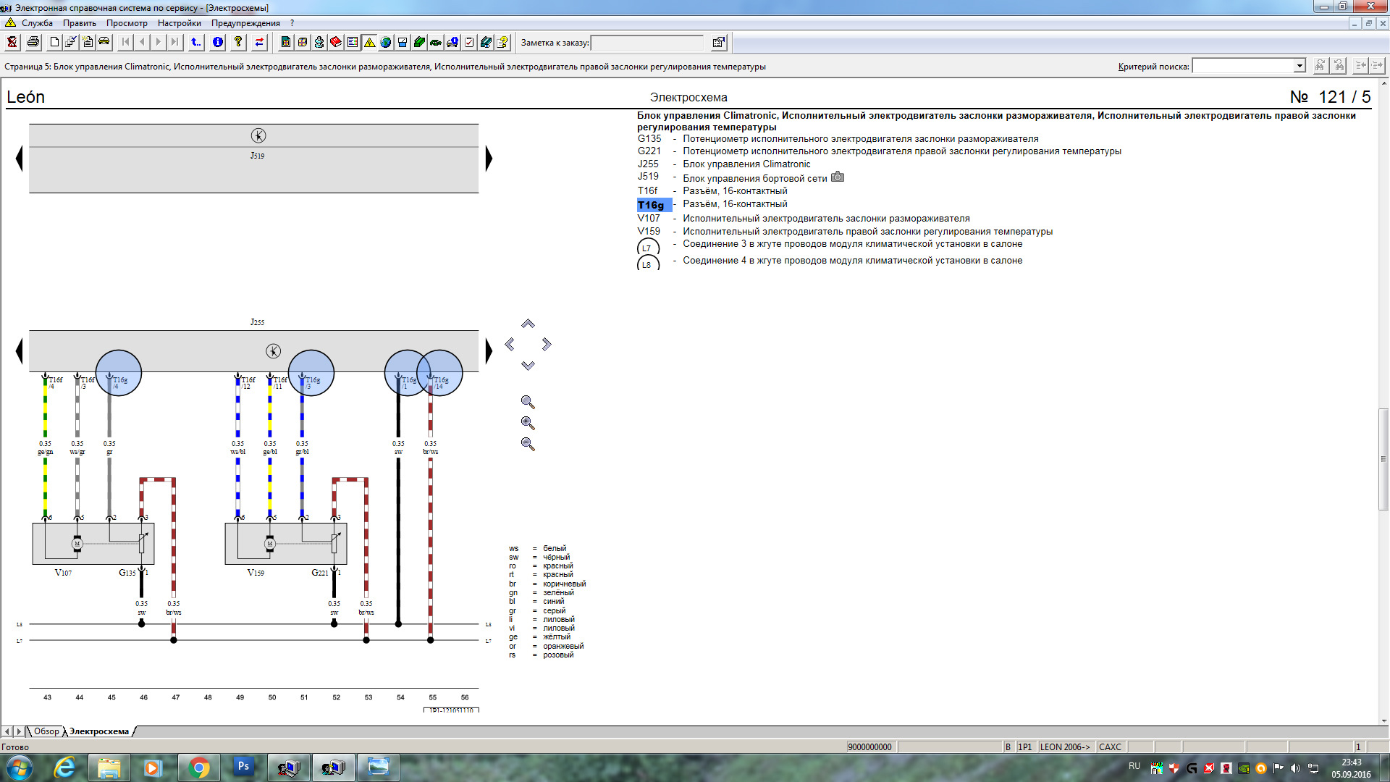Click the Критерий поиска search field

coord(1243,66)
